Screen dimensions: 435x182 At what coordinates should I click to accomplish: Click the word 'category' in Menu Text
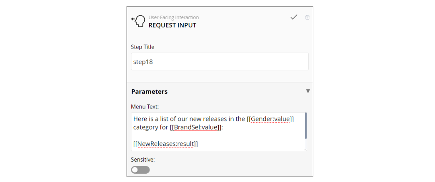[145, 127]
